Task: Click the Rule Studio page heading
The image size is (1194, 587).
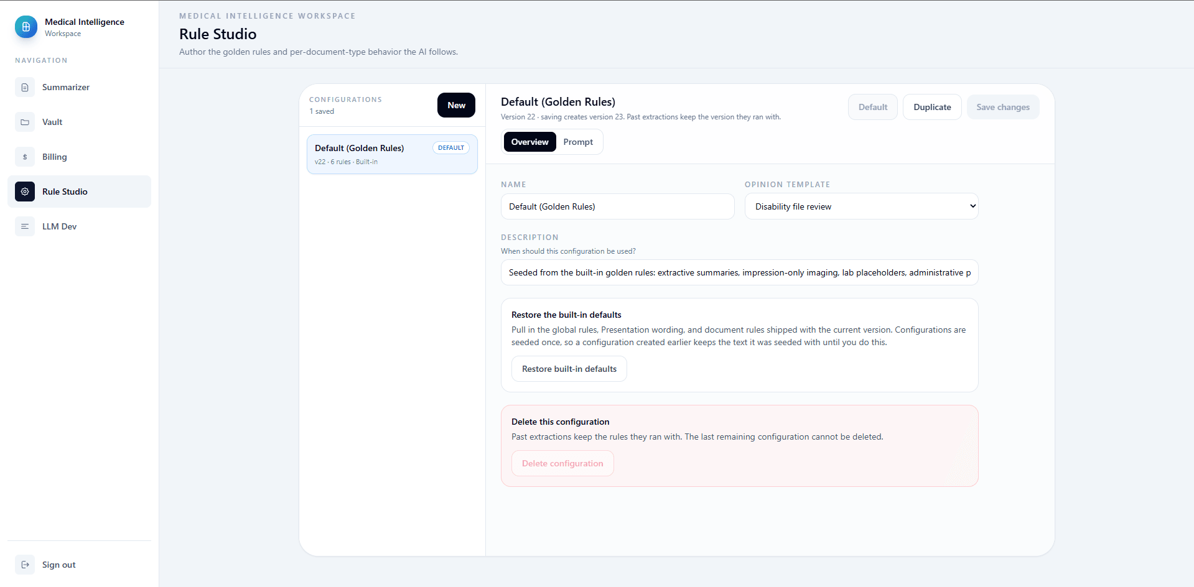Action: [x=218, y=34]
